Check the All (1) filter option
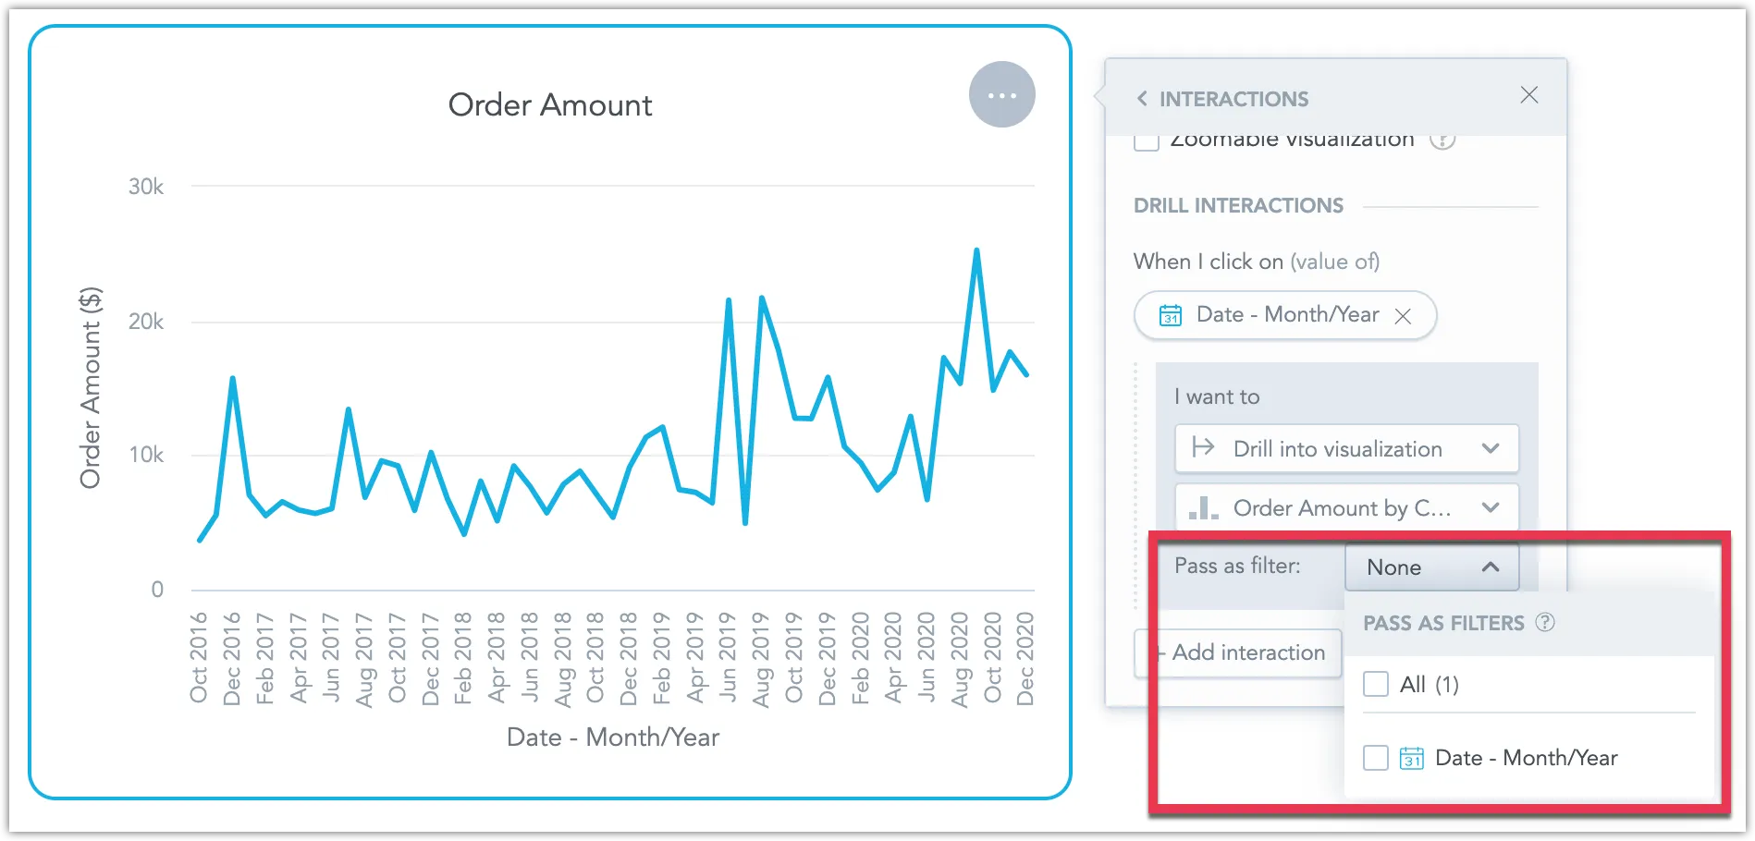The image size is (1755, 841). click(x=1376, y=684)
